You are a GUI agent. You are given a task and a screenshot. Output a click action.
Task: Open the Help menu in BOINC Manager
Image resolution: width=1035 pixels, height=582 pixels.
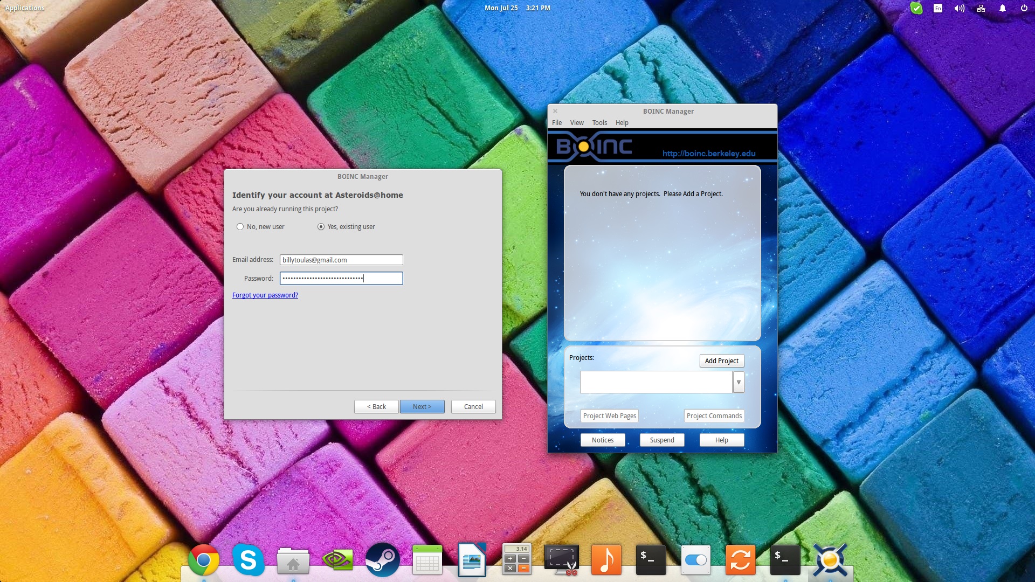(x=622, y=123)
